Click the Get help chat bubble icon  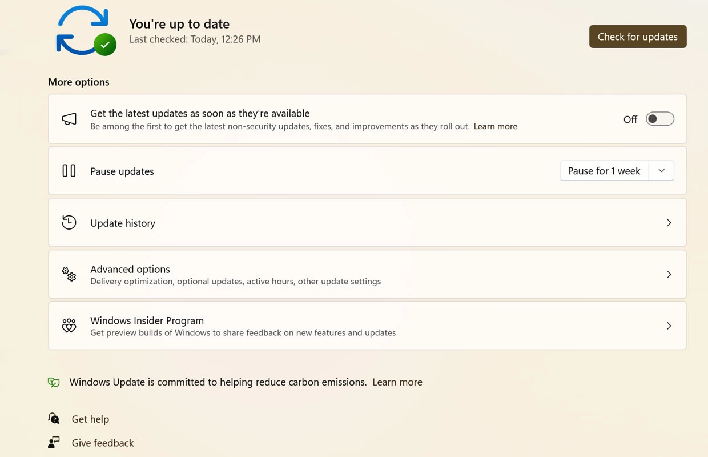[x=54, y=419]
